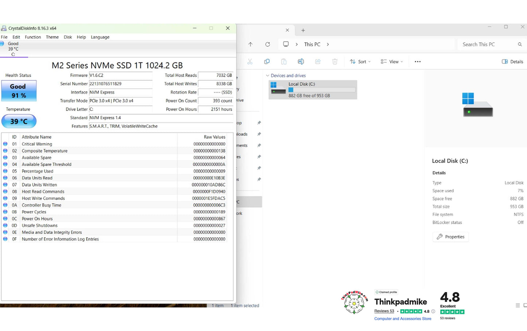Click the monitor icon in the address bar
Viewport: 527px width, 331px height.
[x=286, y=44]
